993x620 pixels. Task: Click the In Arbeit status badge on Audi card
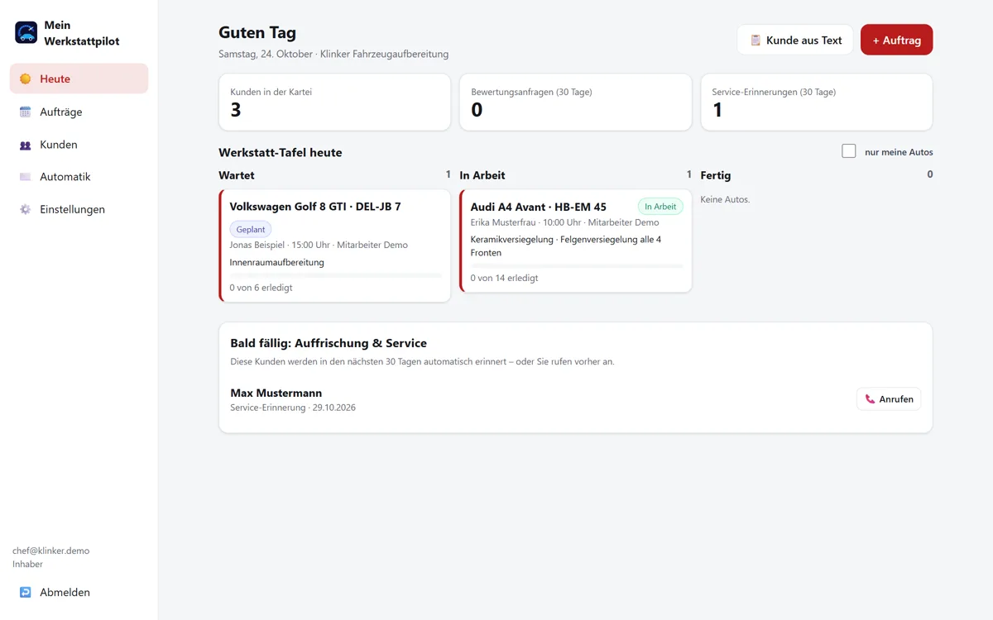(x=660, y=207)
